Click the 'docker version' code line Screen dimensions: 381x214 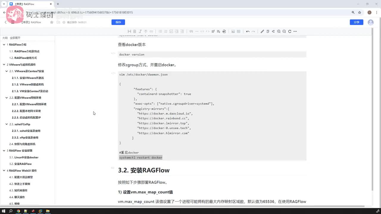click(x=132, y=54)
